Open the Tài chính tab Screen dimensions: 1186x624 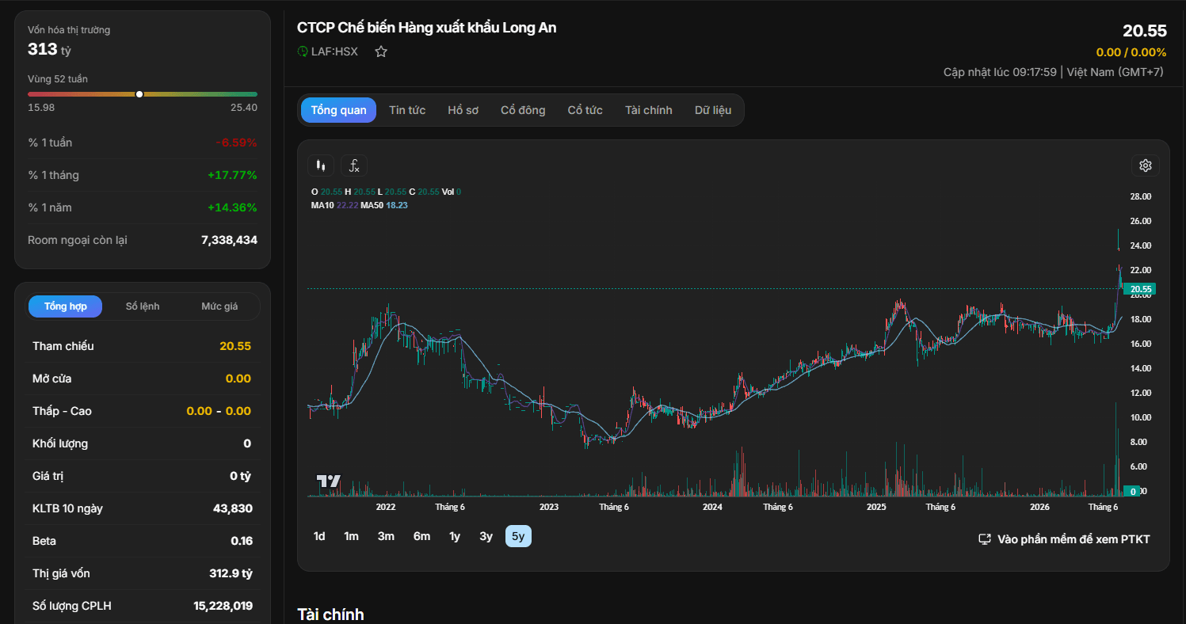[648, 110]
